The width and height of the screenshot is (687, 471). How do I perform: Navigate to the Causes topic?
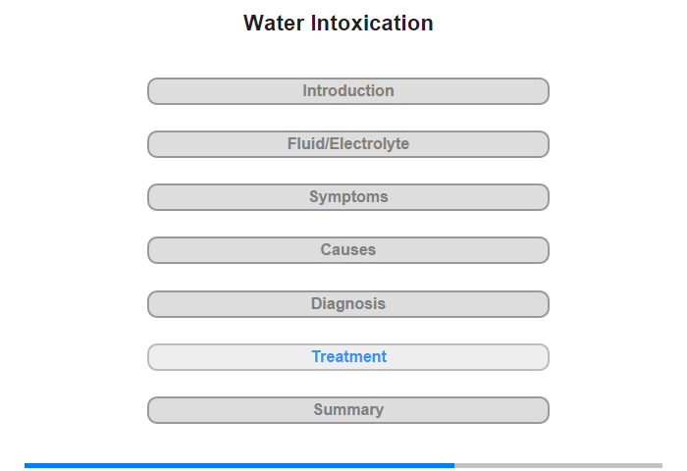pyautogui.click(x=348, y=250)
